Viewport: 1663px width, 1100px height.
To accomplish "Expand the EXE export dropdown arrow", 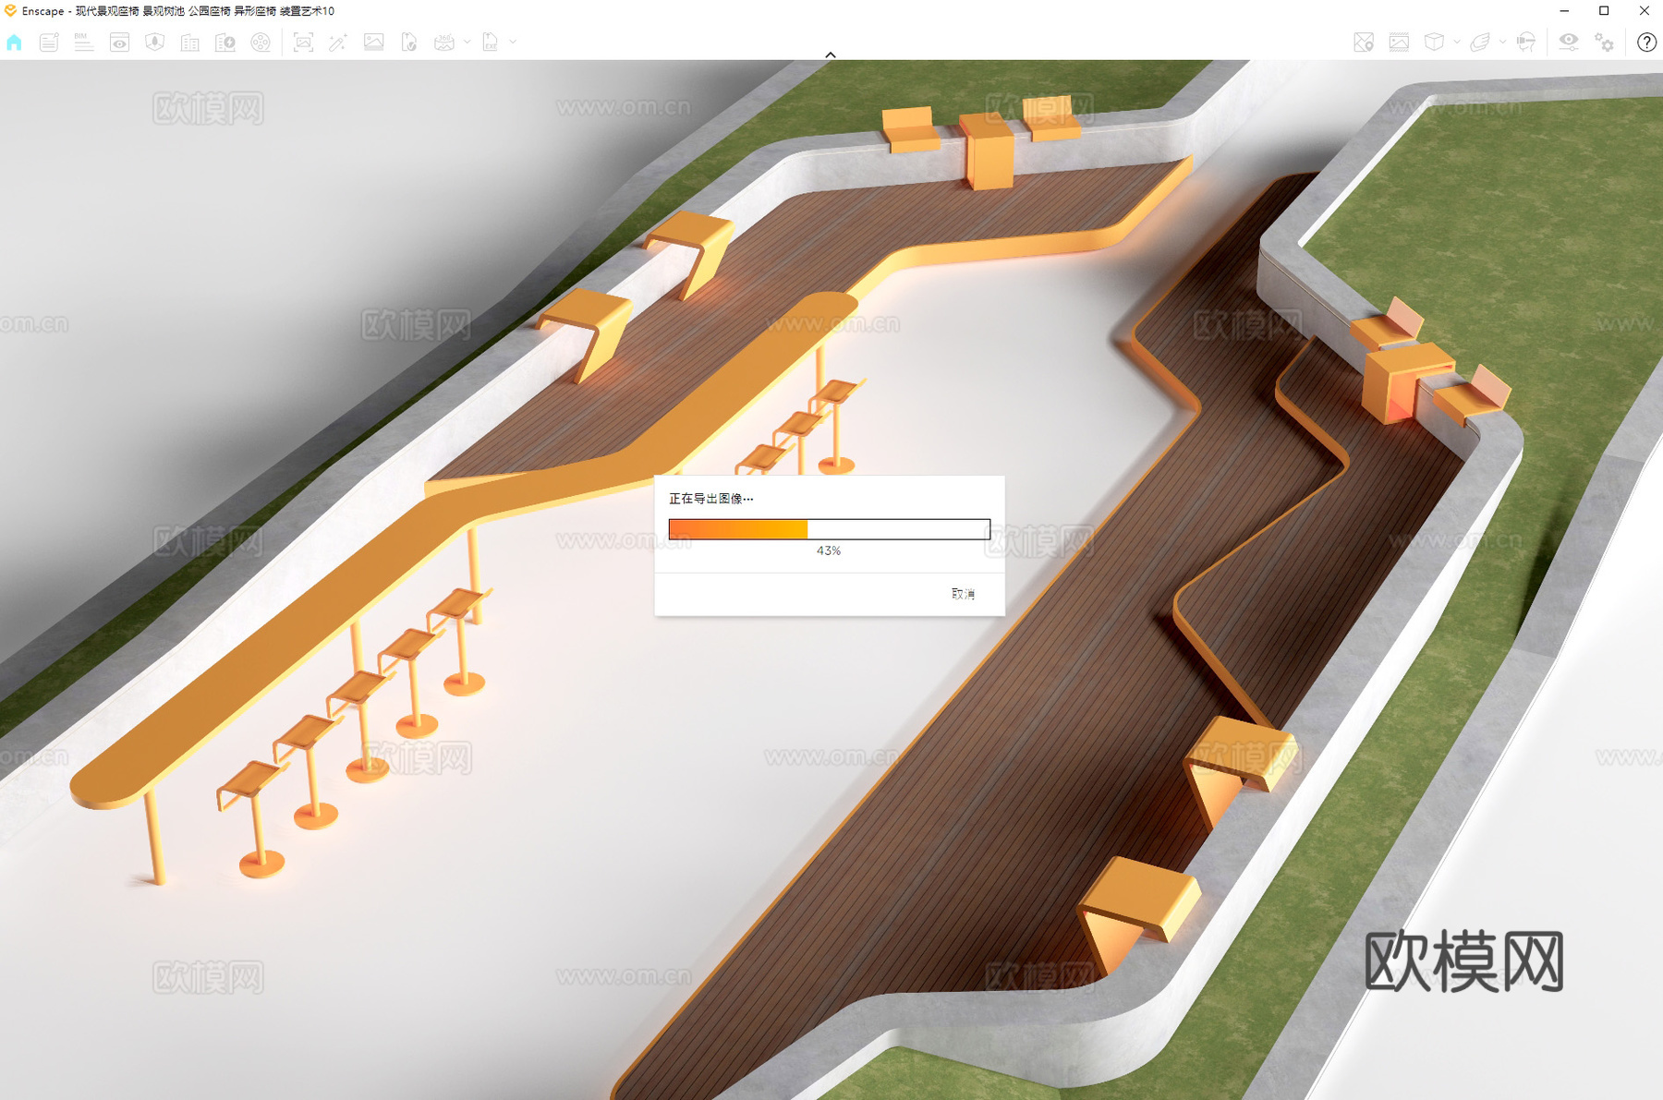I will (x=513, y=42).
